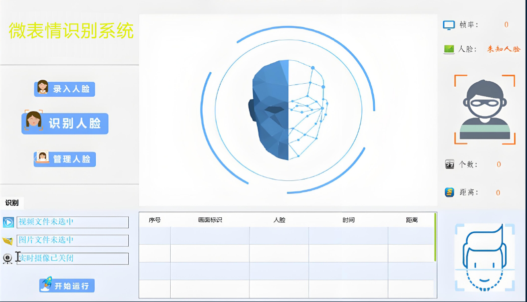This screenshot has height=302, width=527.
Task: Click the 实时摄像已关闭 field
Action: pyautogui.click(x=73, y=259)
